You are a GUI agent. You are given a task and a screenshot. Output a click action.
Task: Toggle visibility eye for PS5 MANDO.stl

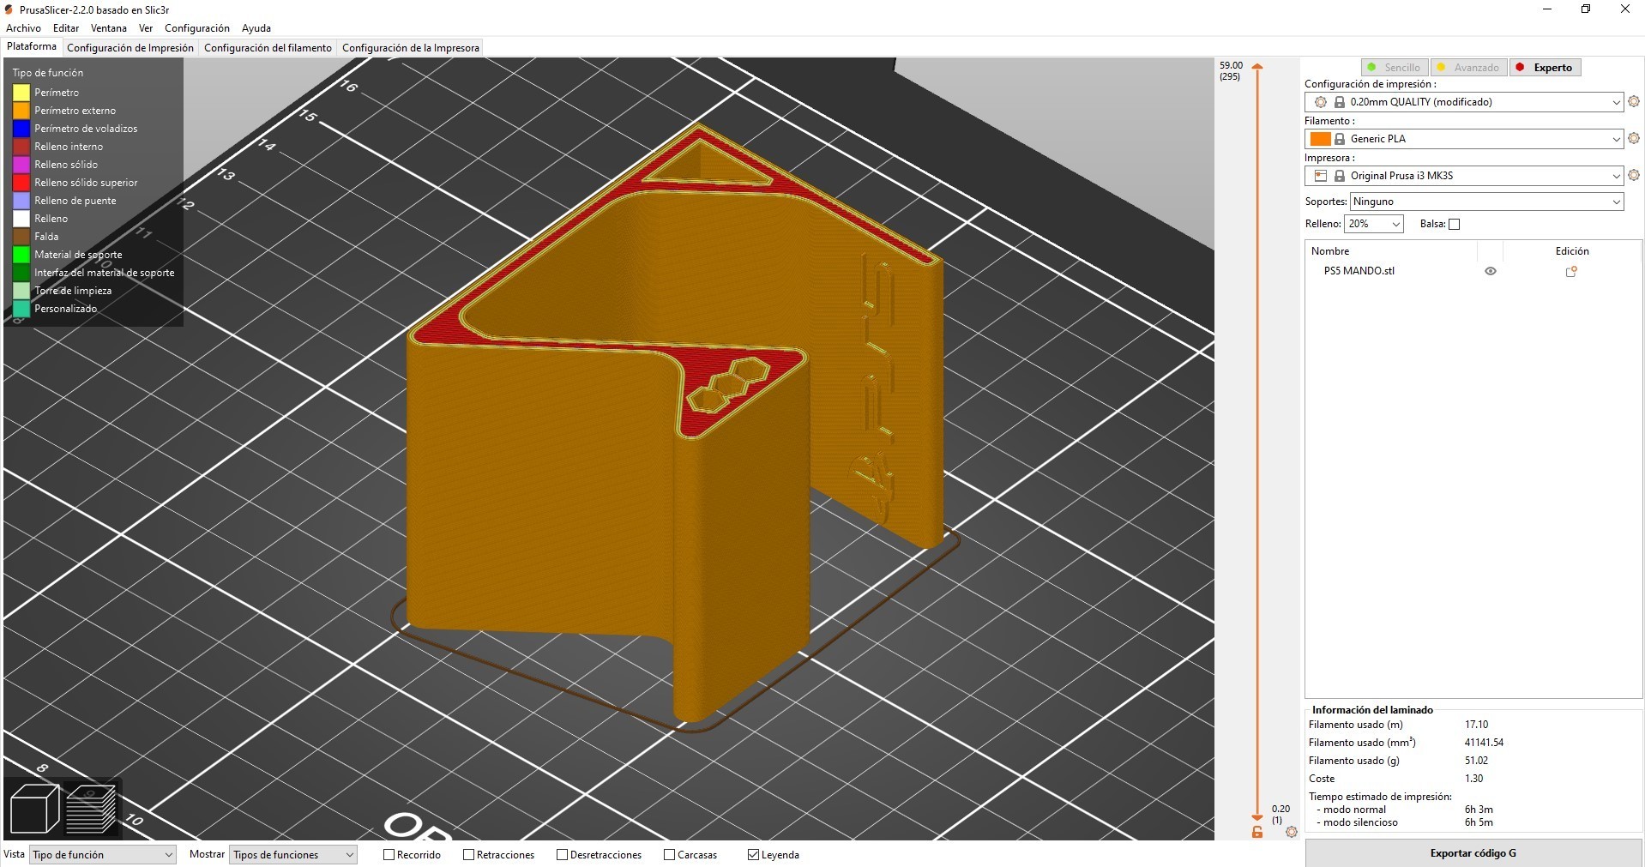(x=1491, y=271)
